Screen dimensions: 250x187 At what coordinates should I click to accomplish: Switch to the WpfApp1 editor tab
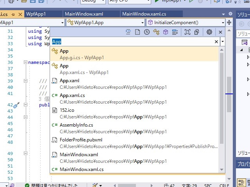(x=43, y=14)
